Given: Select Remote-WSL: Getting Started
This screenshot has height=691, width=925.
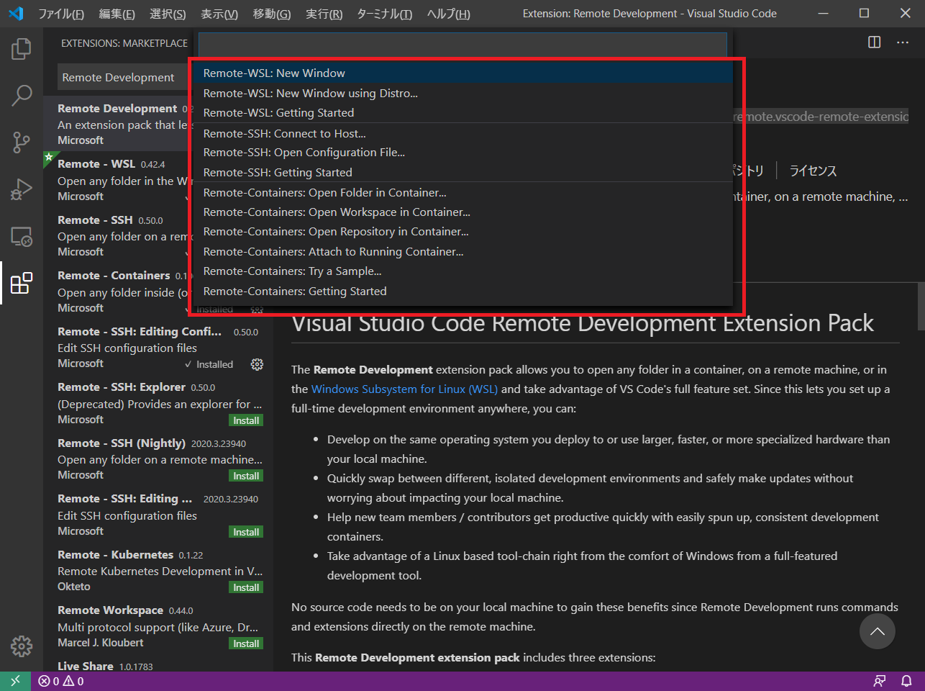Looking at the screenshot, I should [x=462, y=113].
